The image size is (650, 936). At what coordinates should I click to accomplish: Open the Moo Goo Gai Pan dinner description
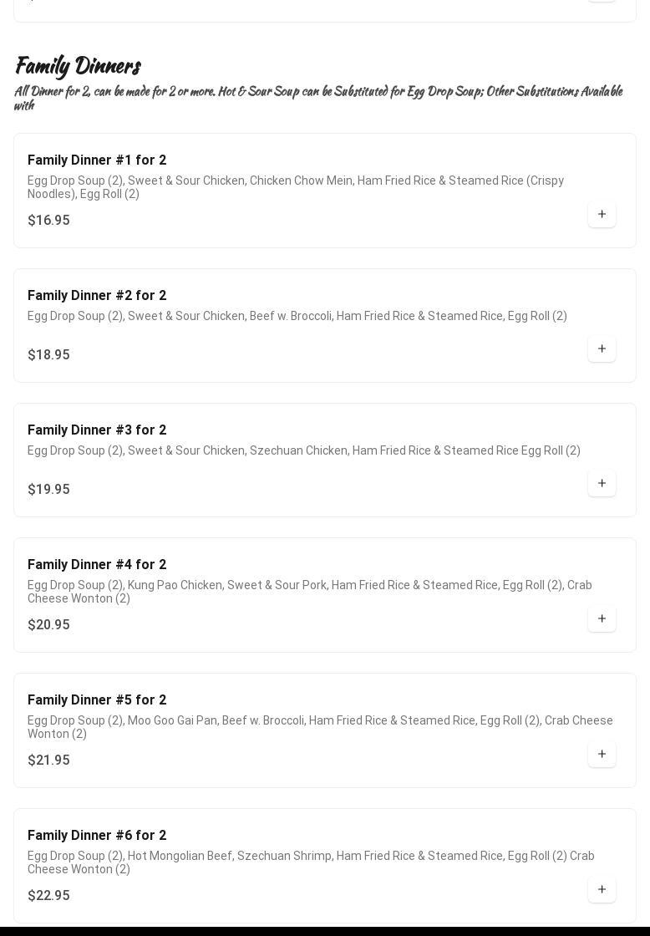click(320, 726)
